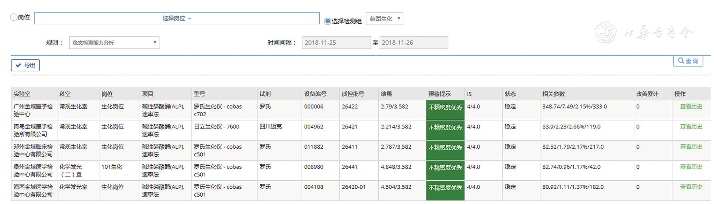Select the 选择检测组 radio button
Viewport: 714px width, 204px height.
327,21
